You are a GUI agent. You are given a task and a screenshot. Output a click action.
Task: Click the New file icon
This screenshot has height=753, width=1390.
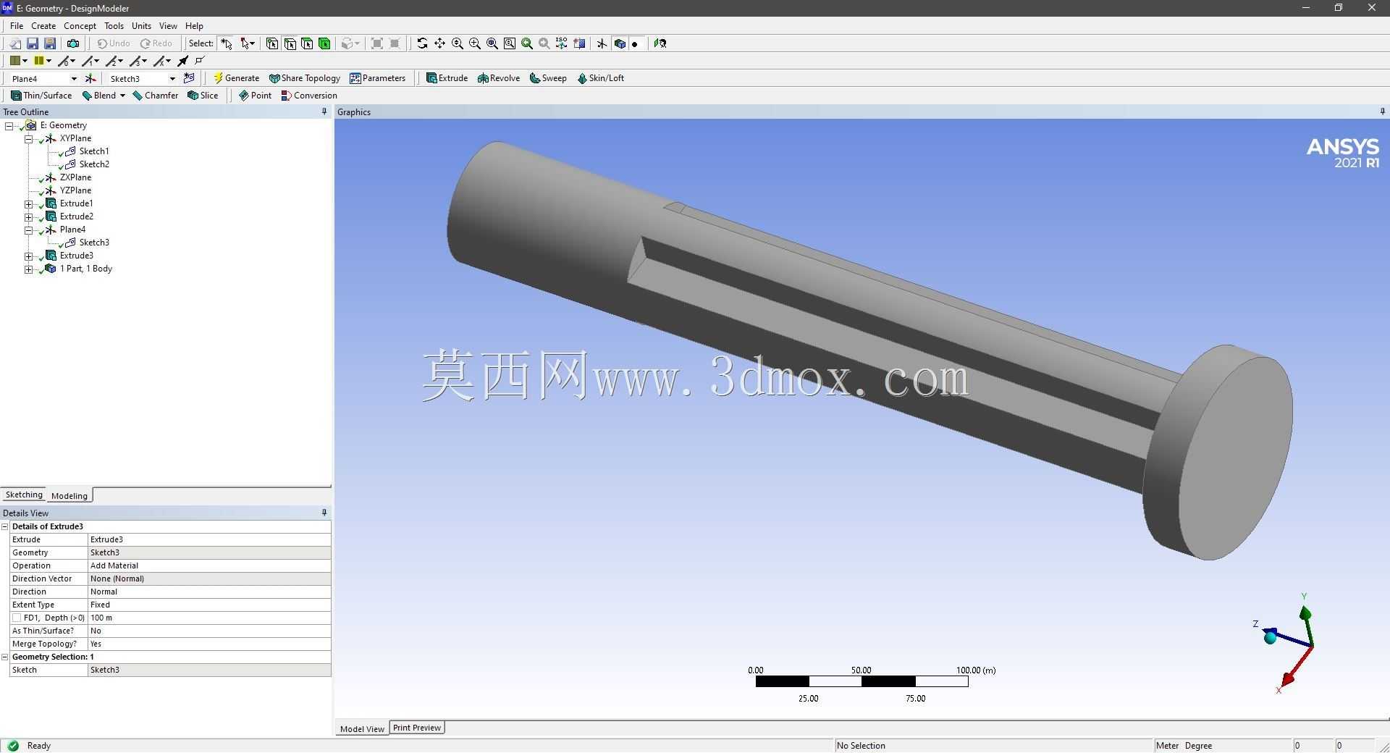pyautogui.click(x=14, y=43)
